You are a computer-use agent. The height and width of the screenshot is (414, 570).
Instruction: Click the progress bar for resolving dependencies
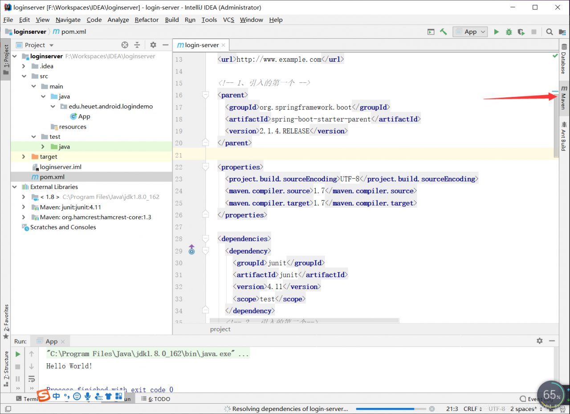(x=391, y=409)
